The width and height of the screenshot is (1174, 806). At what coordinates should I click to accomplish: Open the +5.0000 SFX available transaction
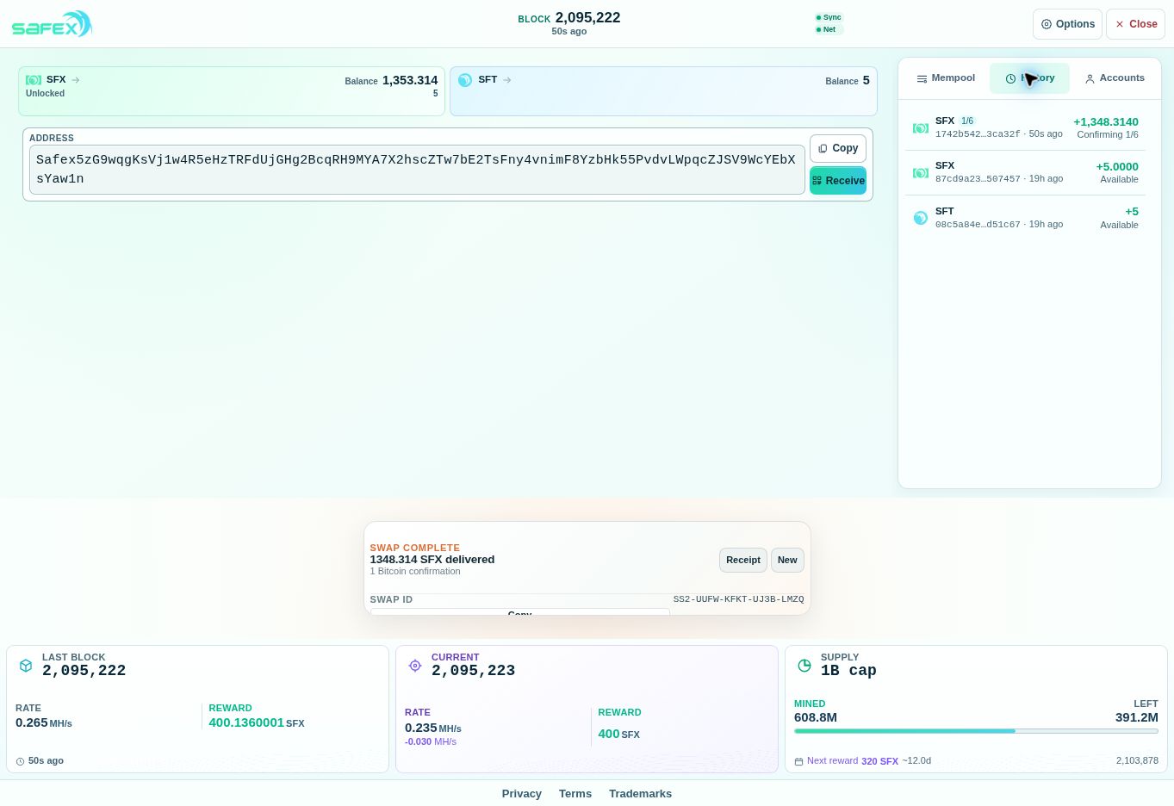tap(1025, 172)
